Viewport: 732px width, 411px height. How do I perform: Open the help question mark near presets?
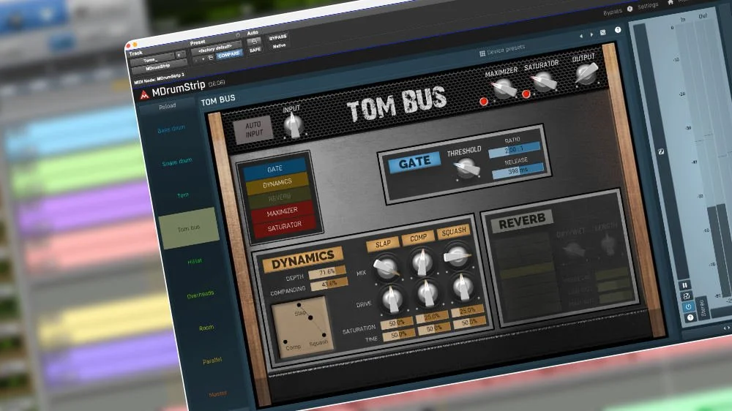[x=618, y=30]
